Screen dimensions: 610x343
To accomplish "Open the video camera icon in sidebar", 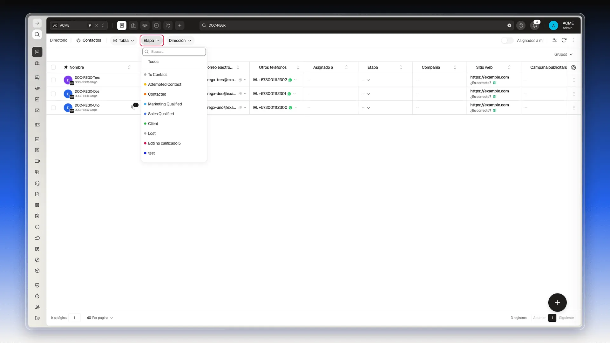I will pyautogui.click(x=37, y=161).
